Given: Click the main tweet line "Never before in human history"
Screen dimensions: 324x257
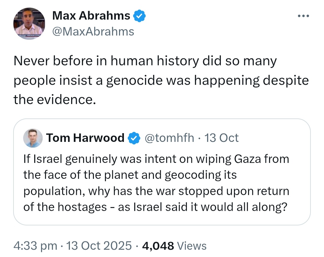Looking at the screenshot, I should [145, 61].
